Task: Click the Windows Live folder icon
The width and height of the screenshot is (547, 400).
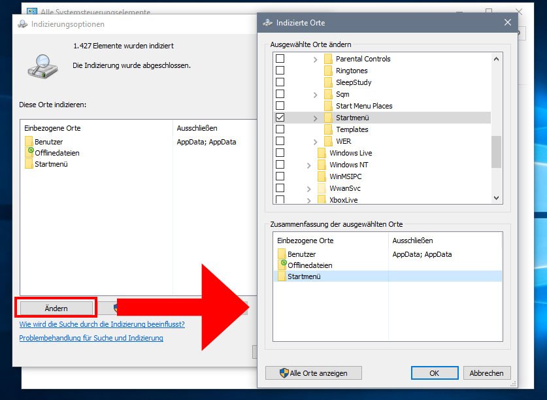Action: [x=322, y=152]
